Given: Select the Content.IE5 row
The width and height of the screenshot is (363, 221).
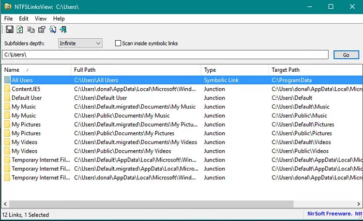Looking at the screenshot, I should pos(182,89).
